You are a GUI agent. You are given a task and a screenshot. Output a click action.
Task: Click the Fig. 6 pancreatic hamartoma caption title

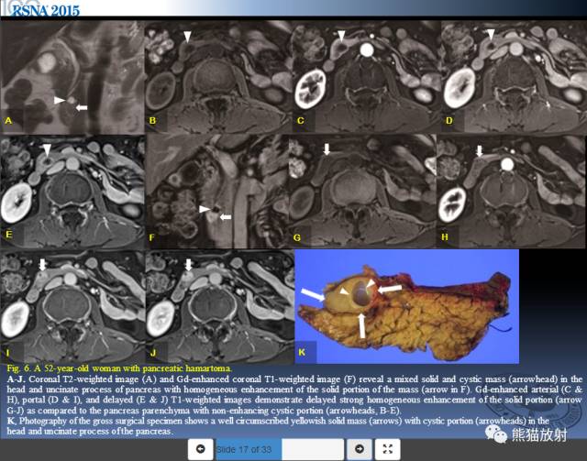(119, 368)
